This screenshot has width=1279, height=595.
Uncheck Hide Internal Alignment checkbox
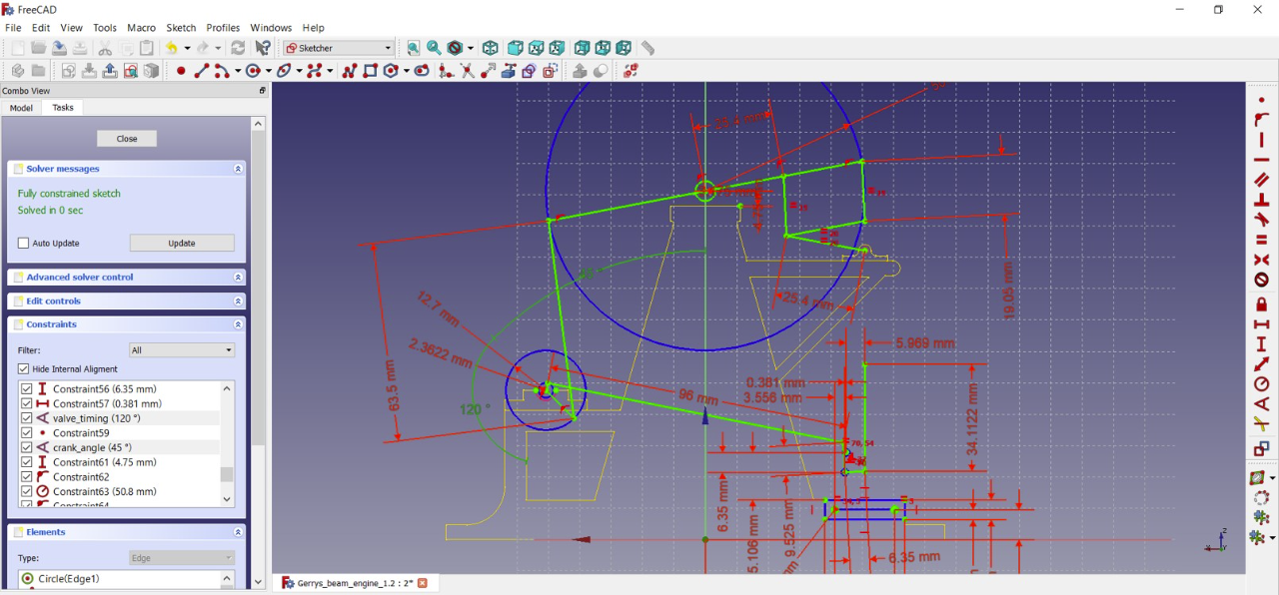pos(24,369)
